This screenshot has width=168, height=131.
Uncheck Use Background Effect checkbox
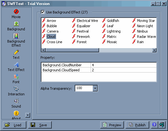pyautogui.click(x=43, y=12)
